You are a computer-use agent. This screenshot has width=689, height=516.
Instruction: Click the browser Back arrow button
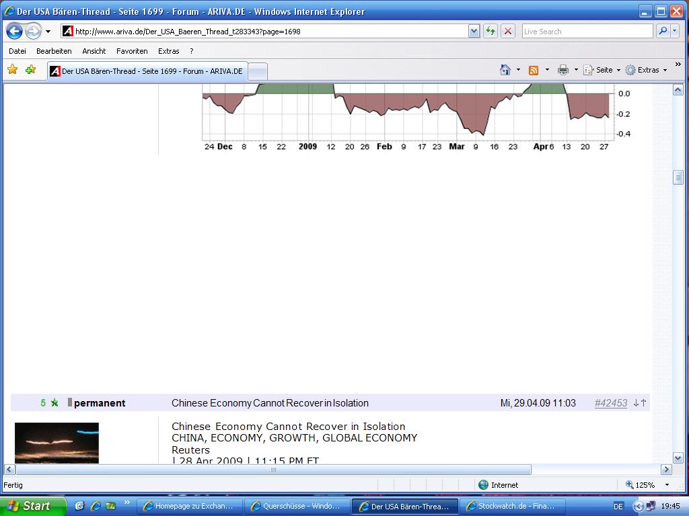tap(15, 32)
